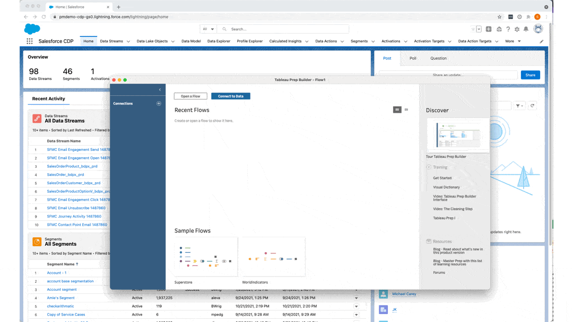Add a connection with the plus icon
This screenshot has width=573, height=322.
159,104
